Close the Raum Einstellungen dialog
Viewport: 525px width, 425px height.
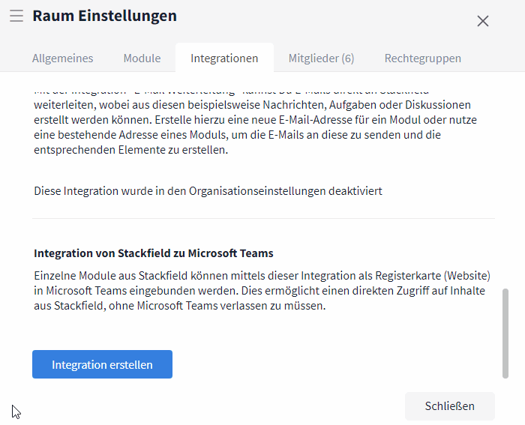click(x=482, y=21)
